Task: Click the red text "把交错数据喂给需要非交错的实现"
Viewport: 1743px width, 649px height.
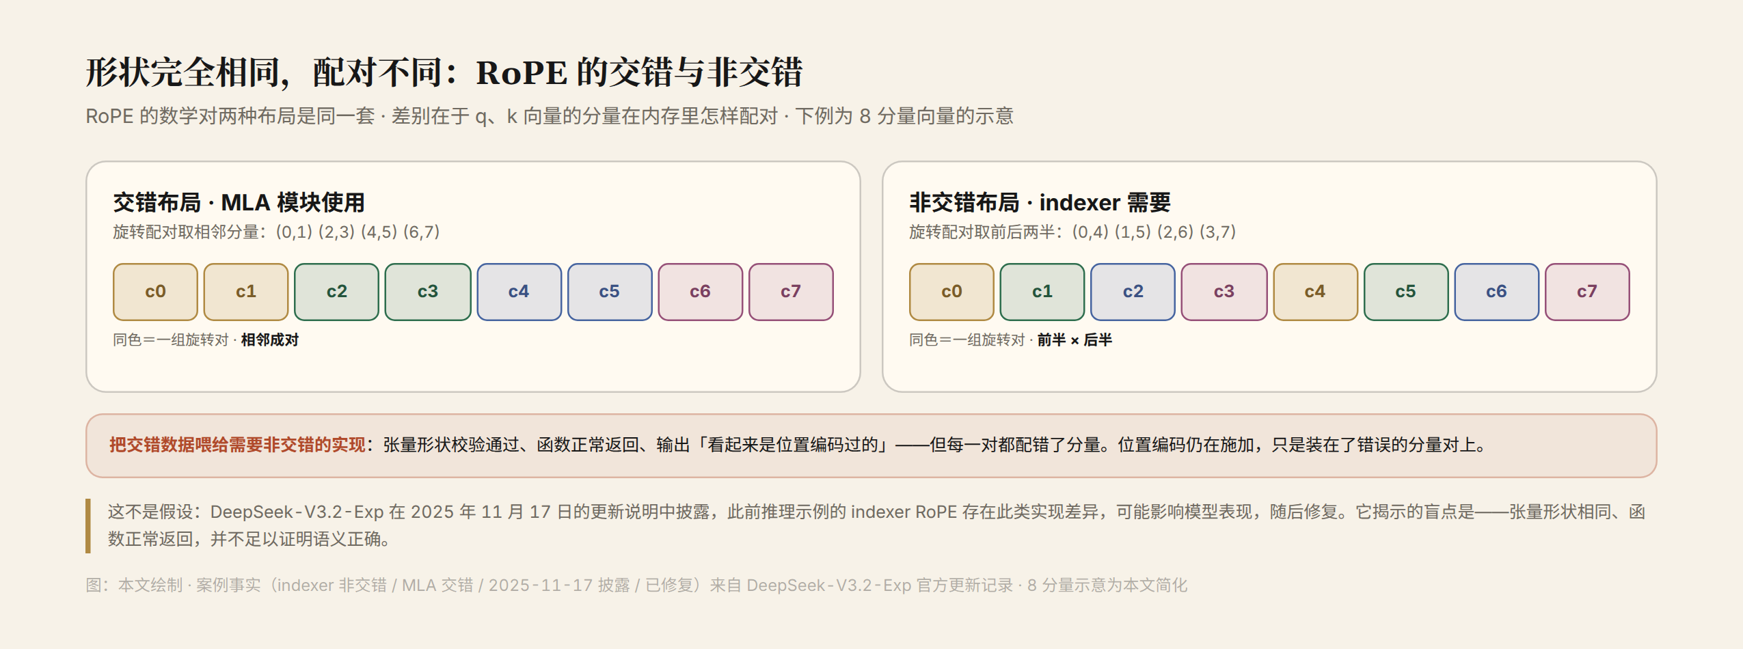Action: (x=238, y=445)
